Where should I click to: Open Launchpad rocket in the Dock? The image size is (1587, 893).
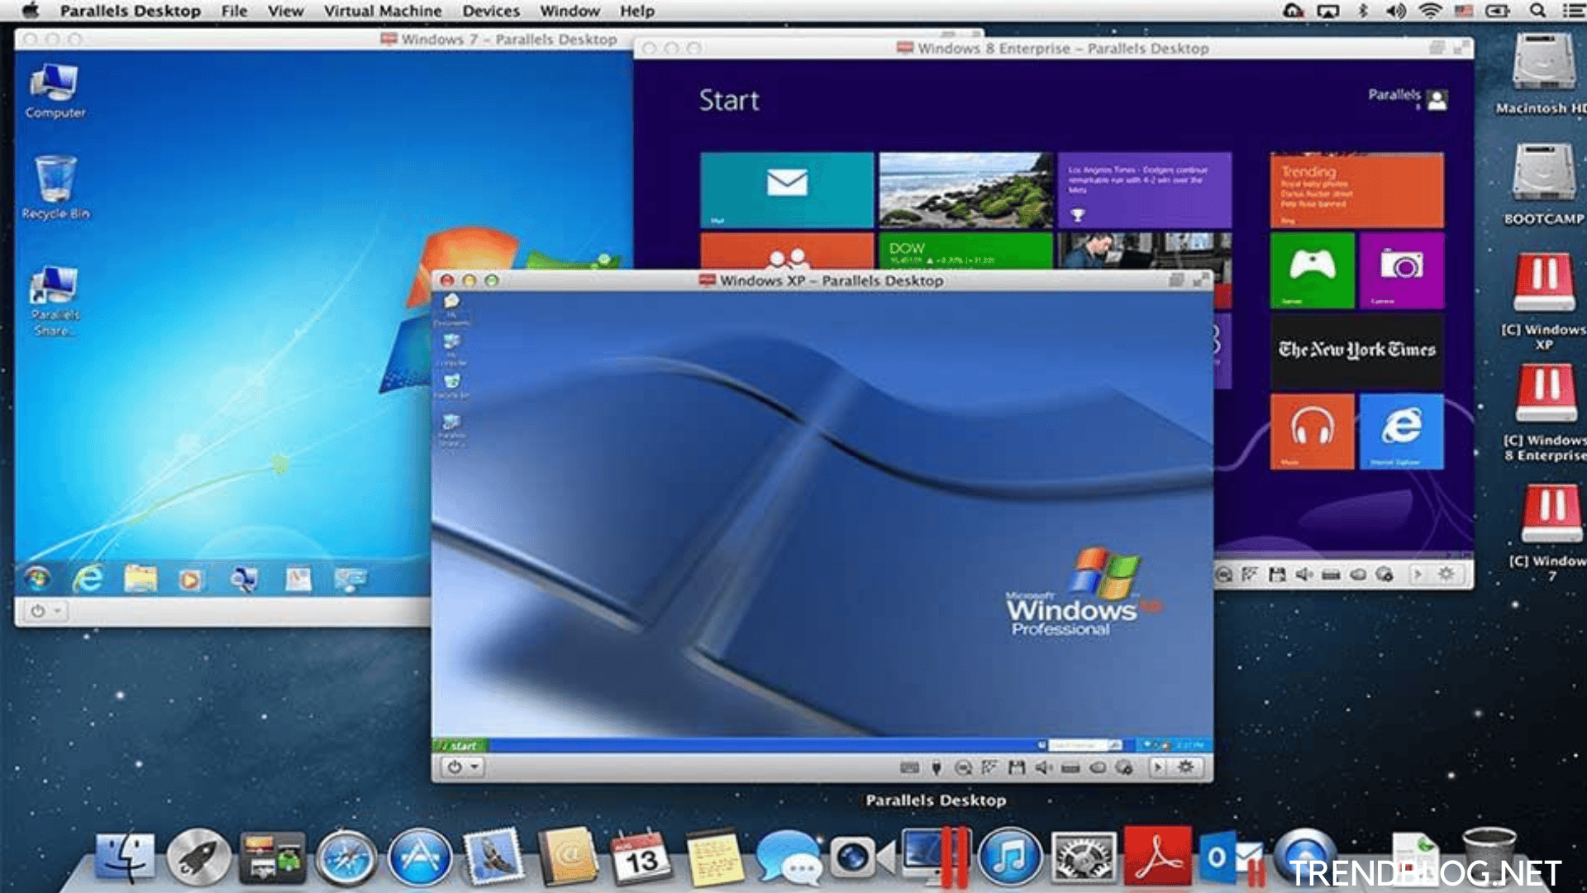coord(198,857)
